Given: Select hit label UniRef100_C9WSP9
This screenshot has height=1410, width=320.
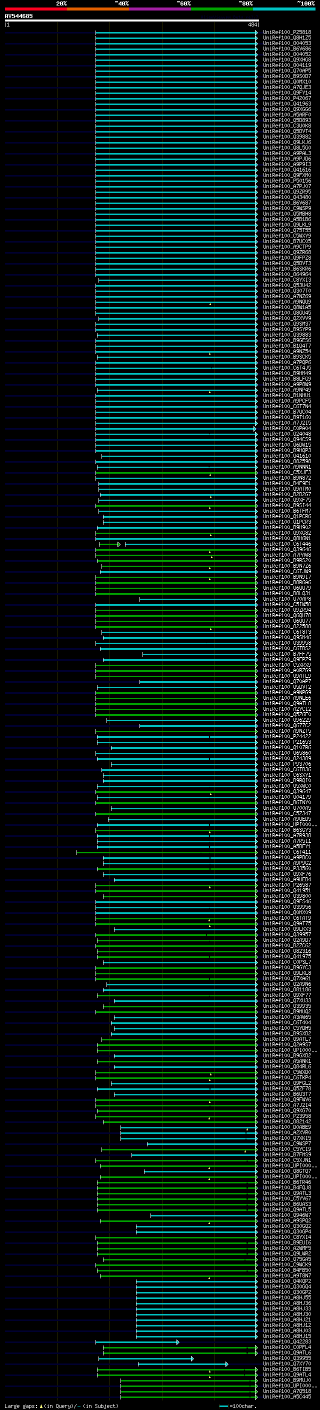Looking at the screenshot, I should [x=287, y=209].
